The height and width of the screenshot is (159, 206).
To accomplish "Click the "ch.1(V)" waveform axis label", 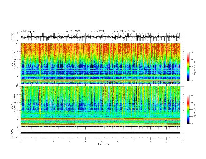I will tap(12, 37).
